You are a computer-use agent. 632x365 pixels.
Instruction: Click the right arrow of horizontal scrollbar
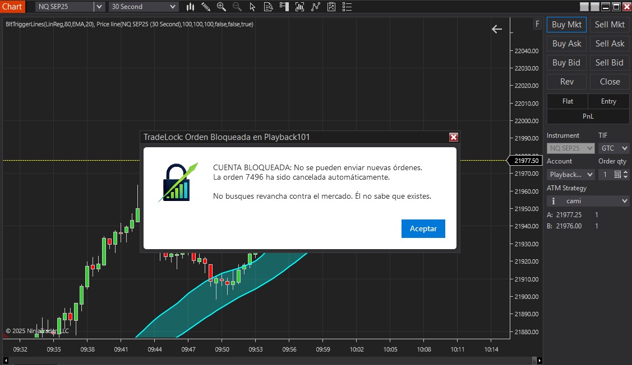pyautogui.click(x=539, y=361)
